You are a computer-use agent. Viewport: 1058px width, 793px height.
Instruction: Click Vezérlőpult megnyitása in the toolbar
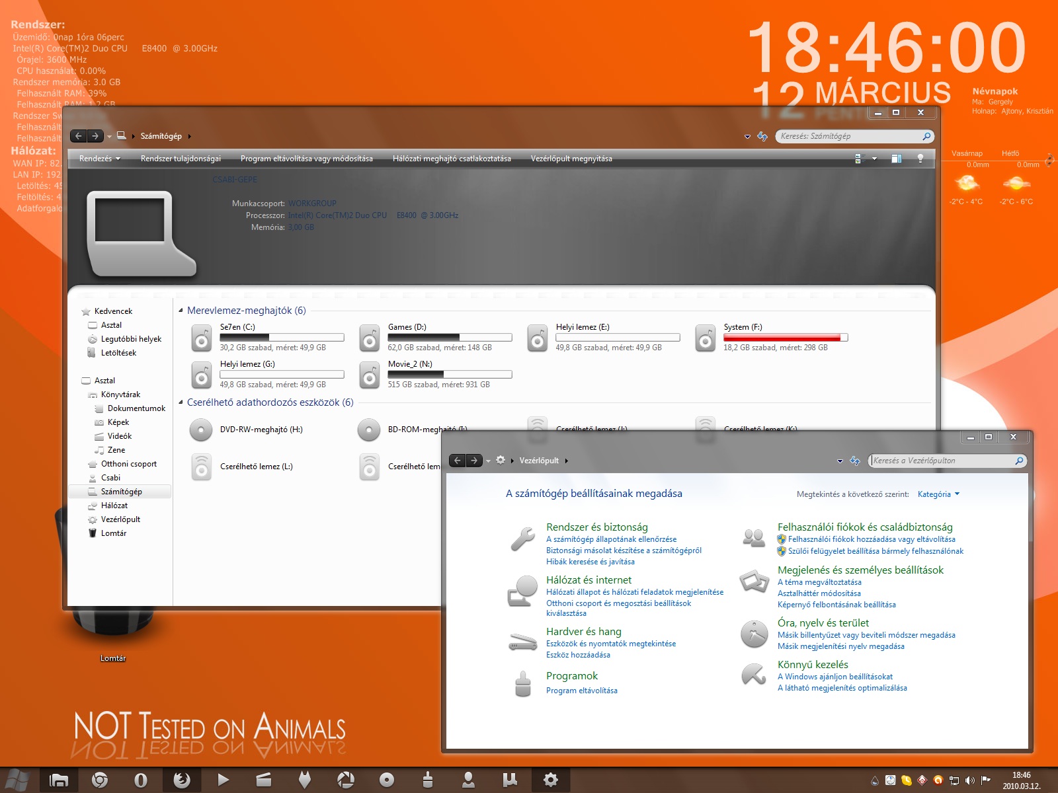pyautogui.click(x=571, y=159)
